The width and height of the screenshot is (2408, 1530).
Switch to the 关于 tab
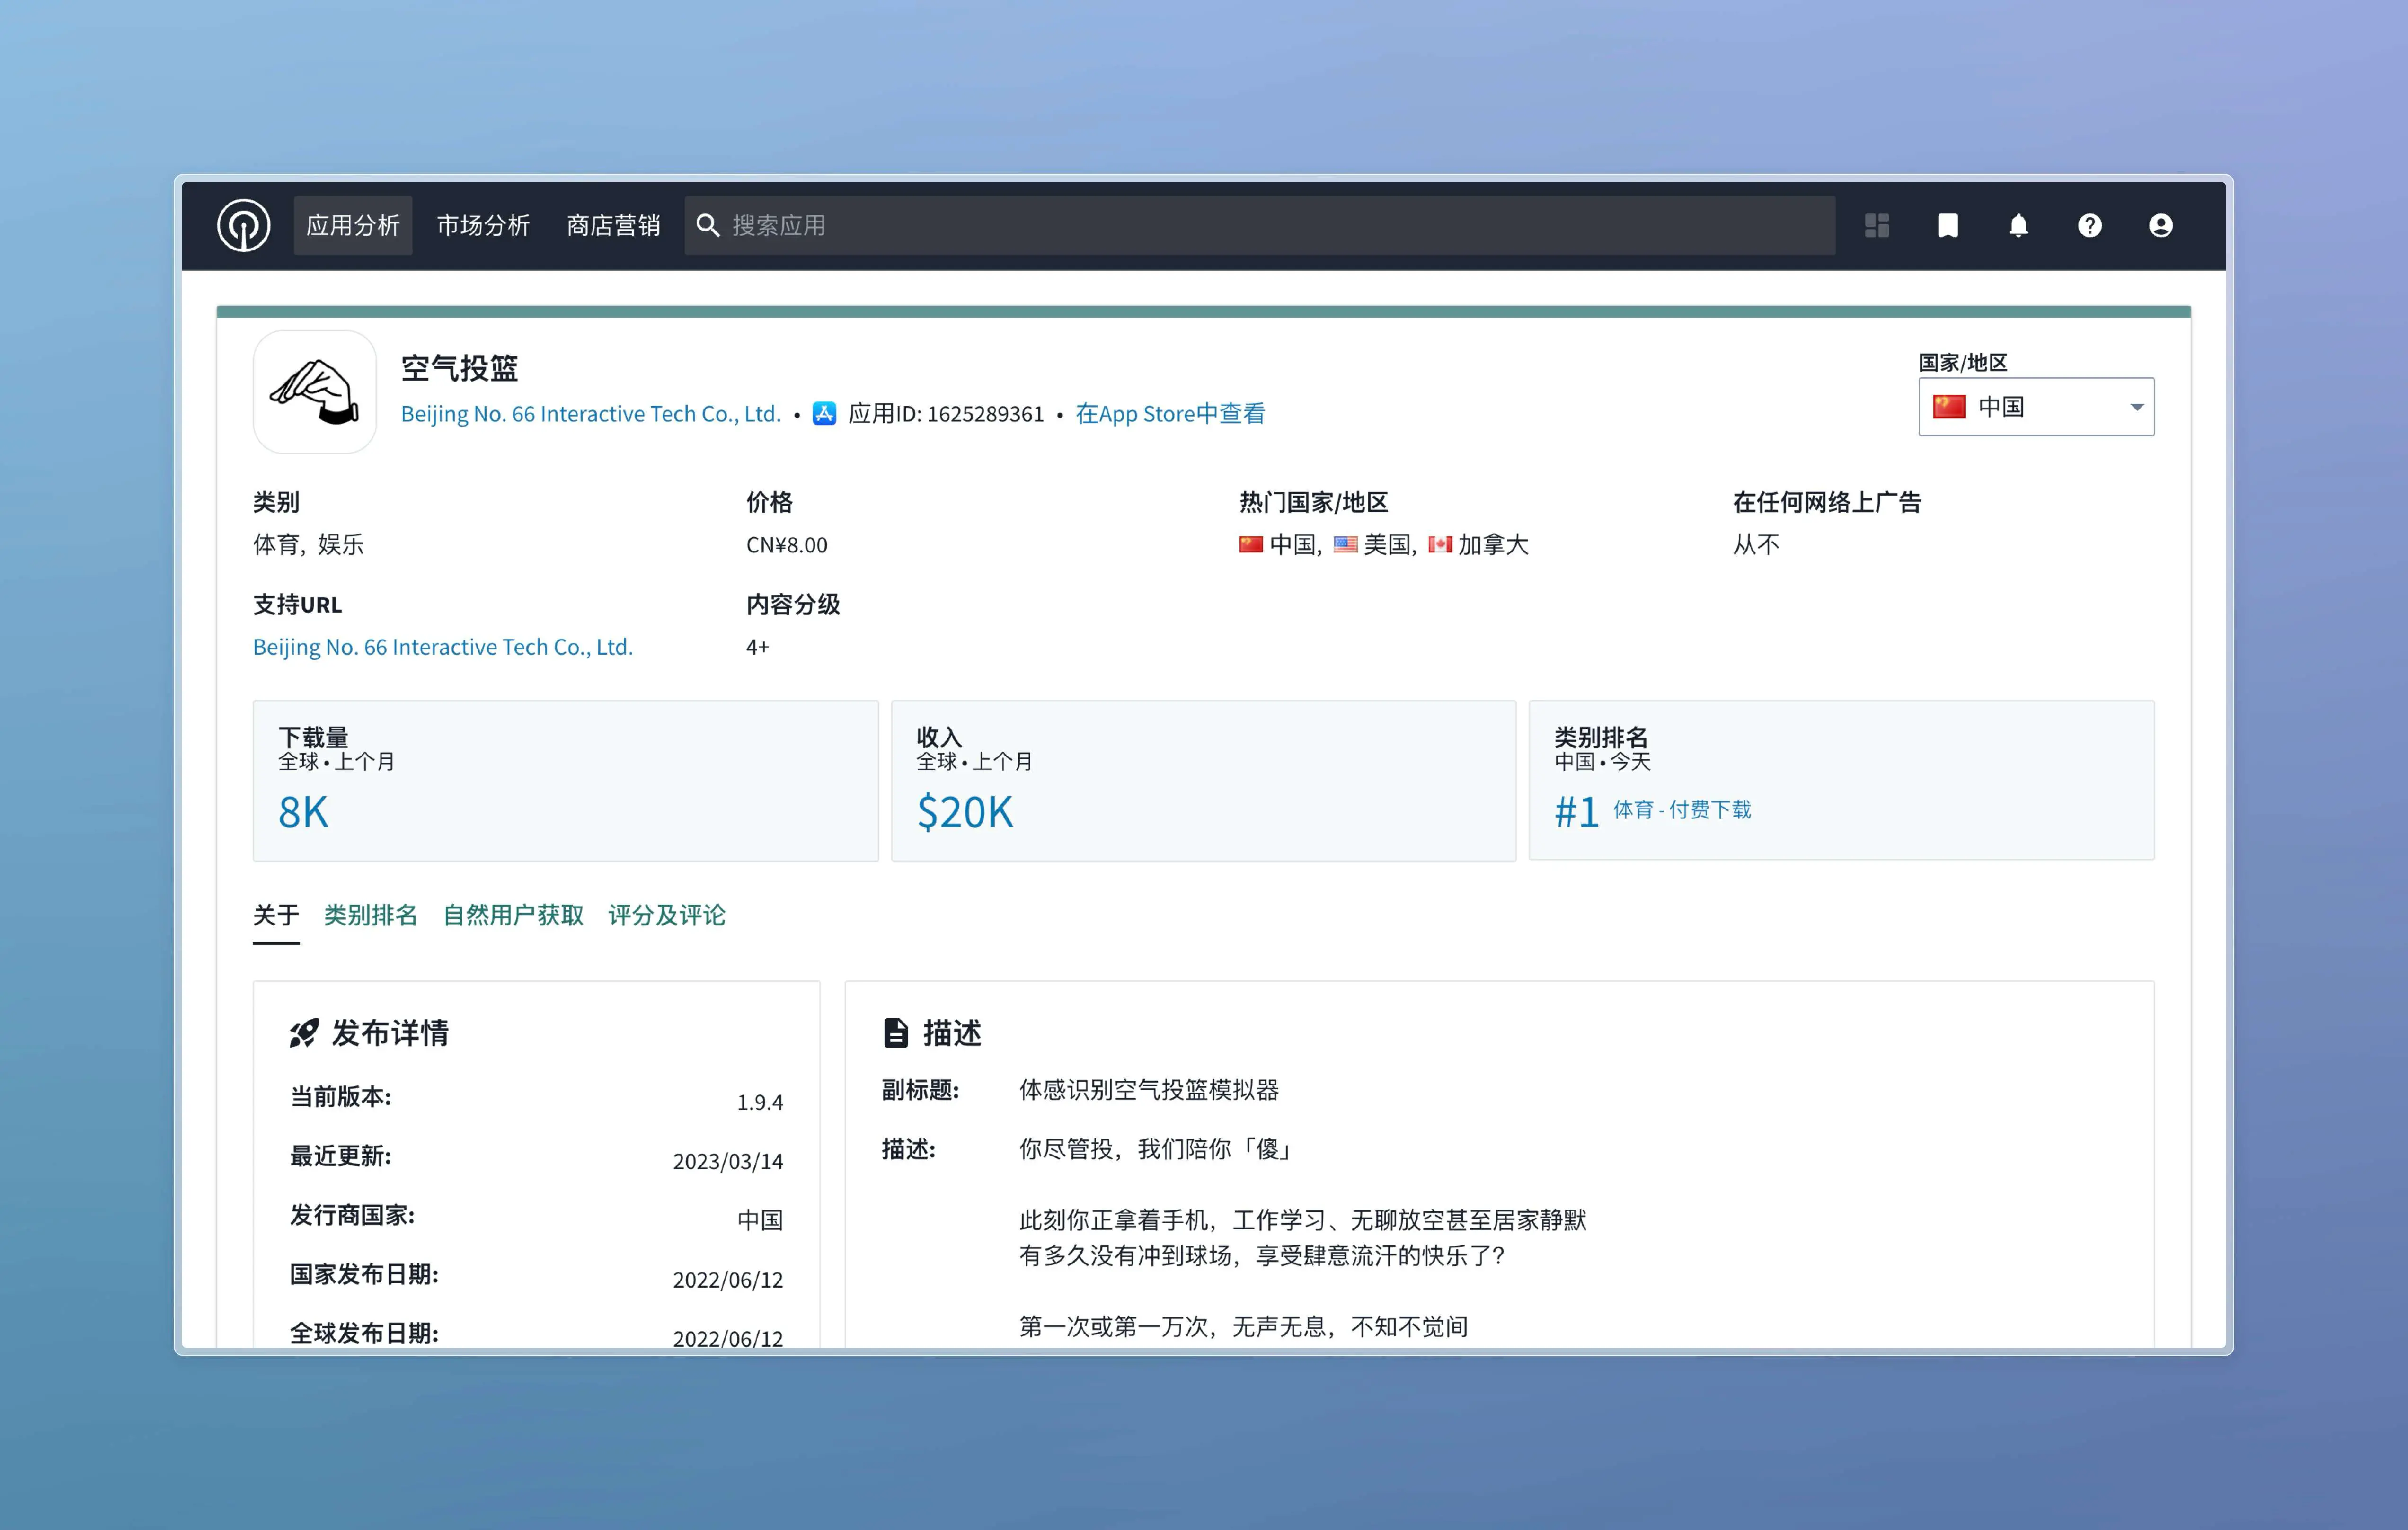pos(276,915)
